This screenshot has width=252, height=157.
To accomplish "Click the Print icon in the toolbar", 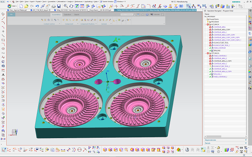I will click(53, 6).
